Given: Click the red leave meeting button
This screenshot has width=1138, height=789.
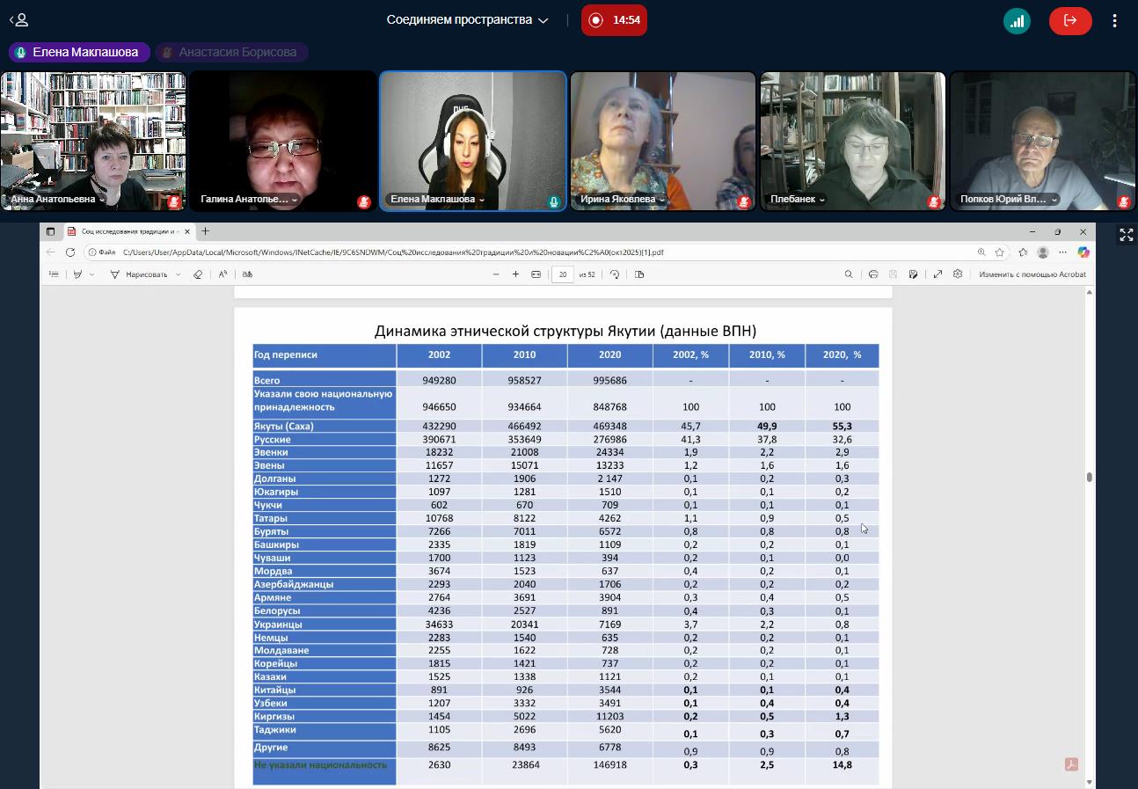Looking at the screenshot, I should tap(1069, 20).
